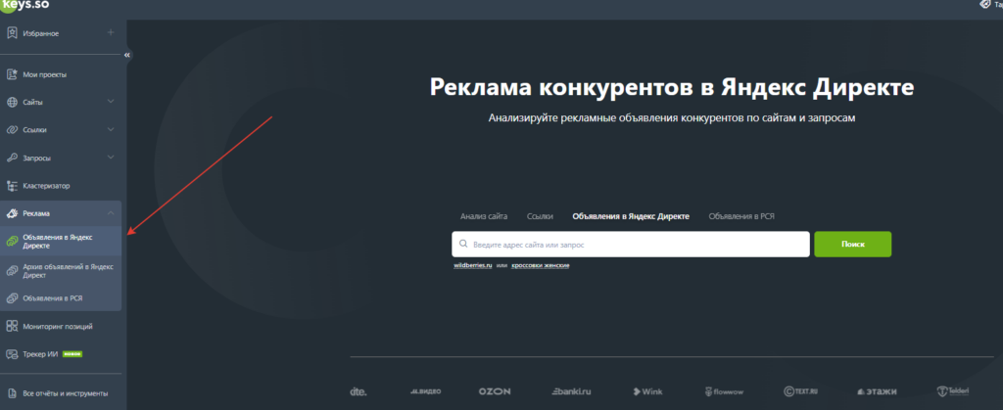Expand the Запросы submenu chevron

(x=111, y=158)
